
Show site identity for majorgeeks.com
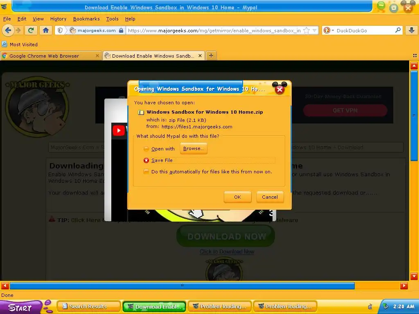coord(97,30)
